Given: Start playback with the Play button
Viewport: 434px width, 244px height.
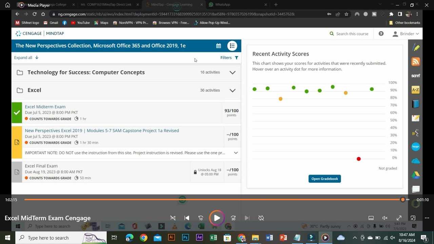Looking at the screenshot, I should (x=217, y=218).
